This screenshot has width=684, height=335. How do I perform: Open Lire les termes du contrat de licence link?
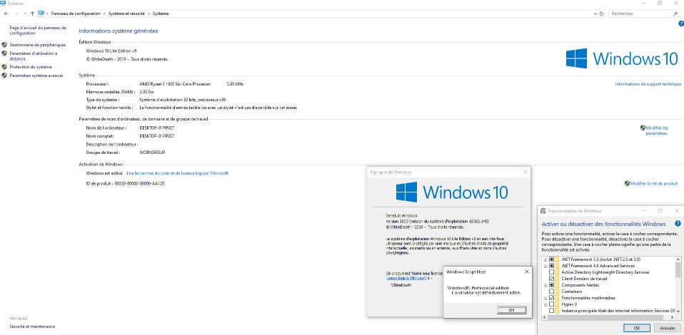178,173
